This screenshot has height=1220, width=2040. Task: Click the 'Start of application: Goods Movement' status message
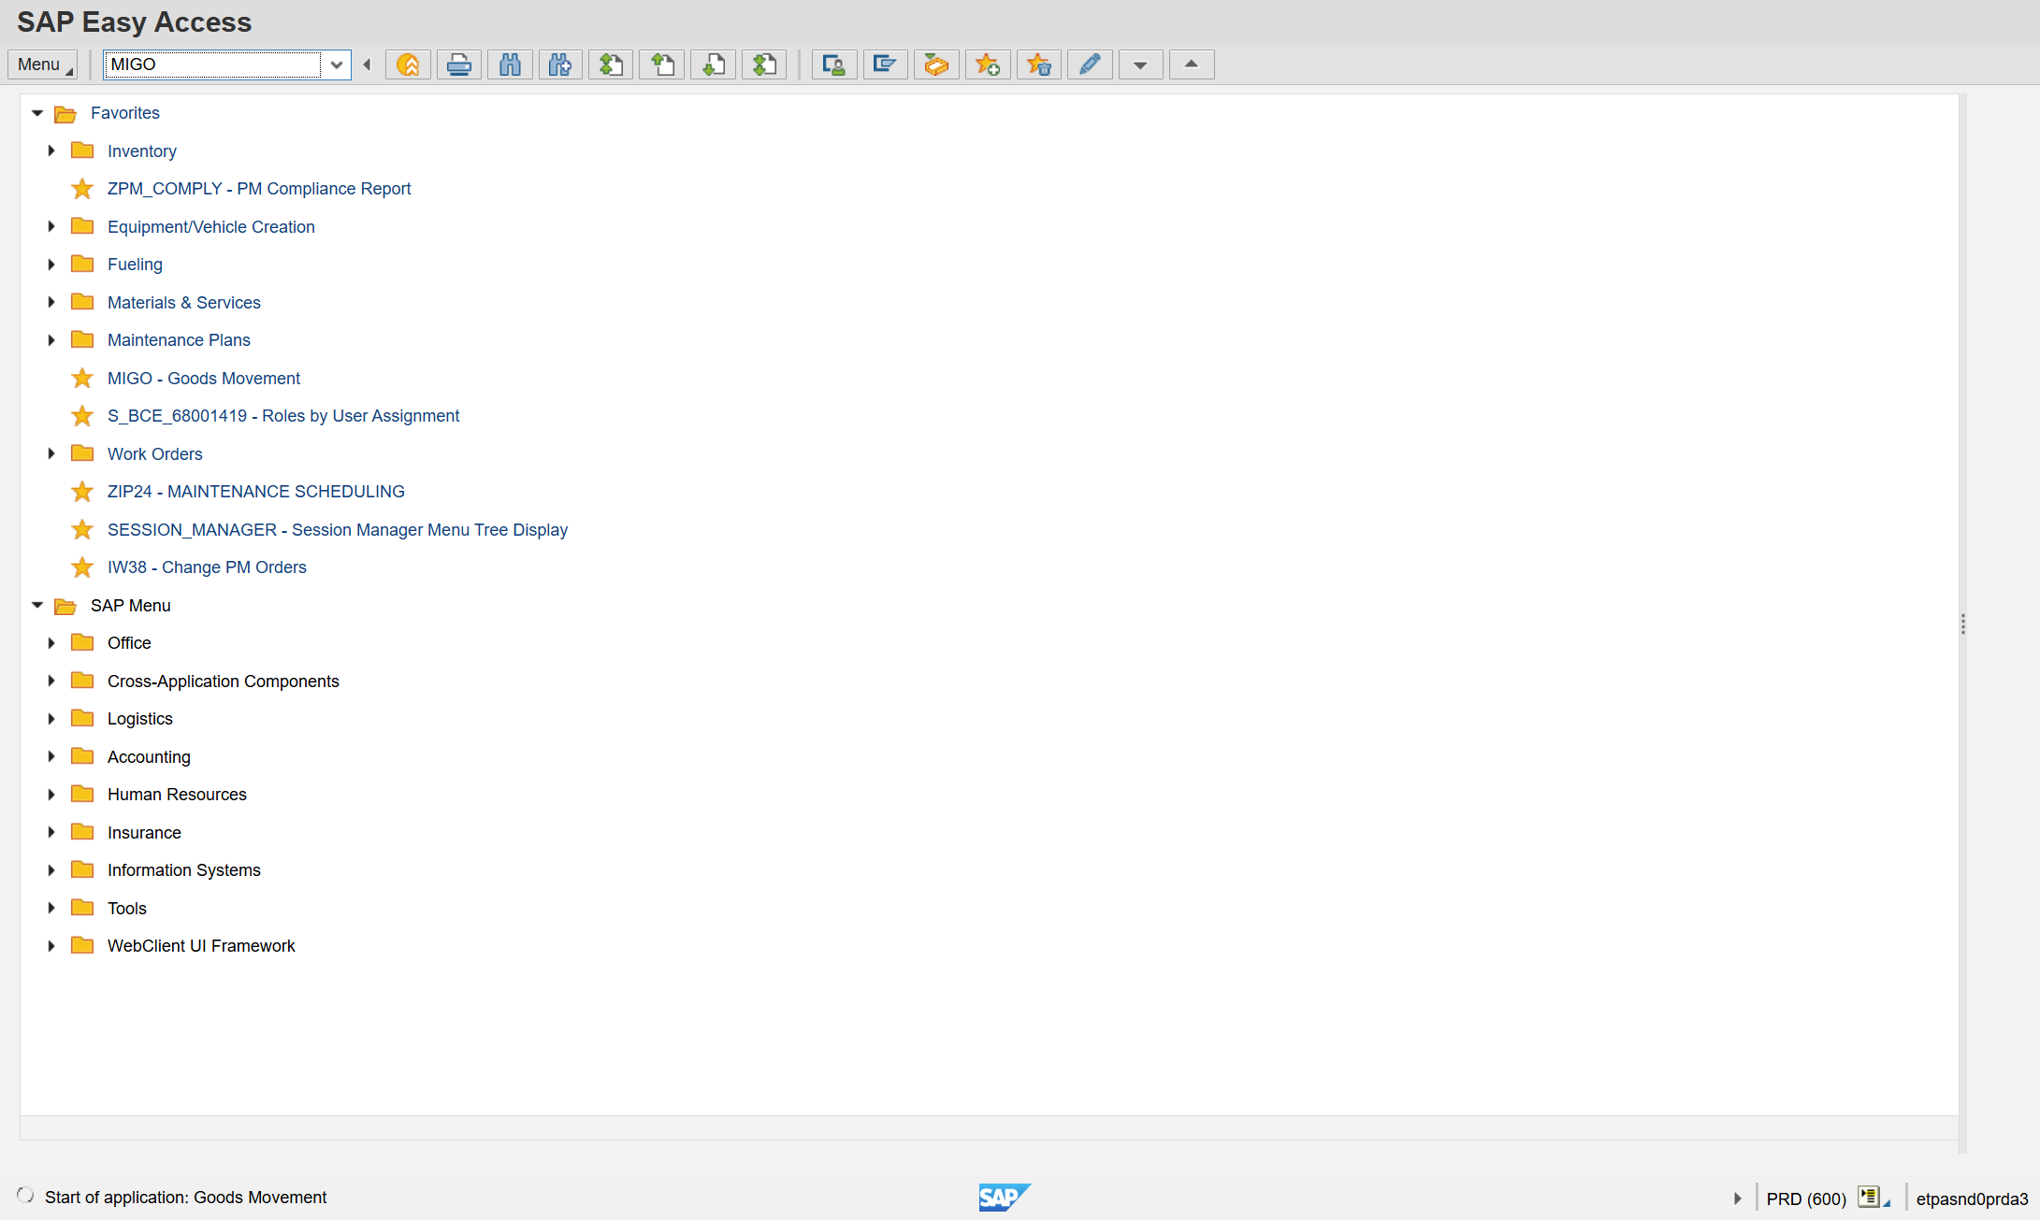click(185, 1198)
